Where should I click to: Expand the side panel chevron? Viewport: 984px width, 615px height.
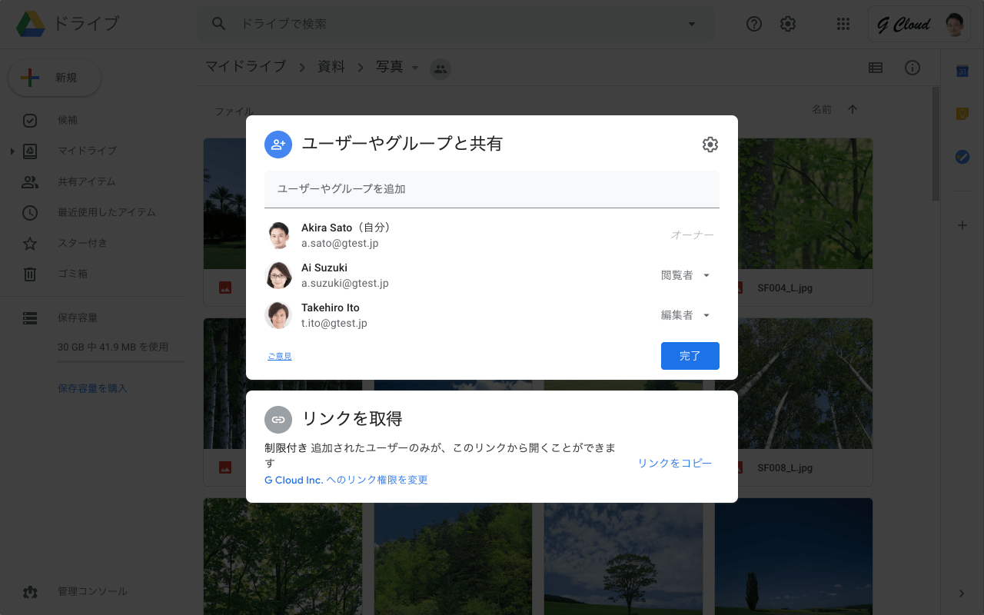point(962,593)
